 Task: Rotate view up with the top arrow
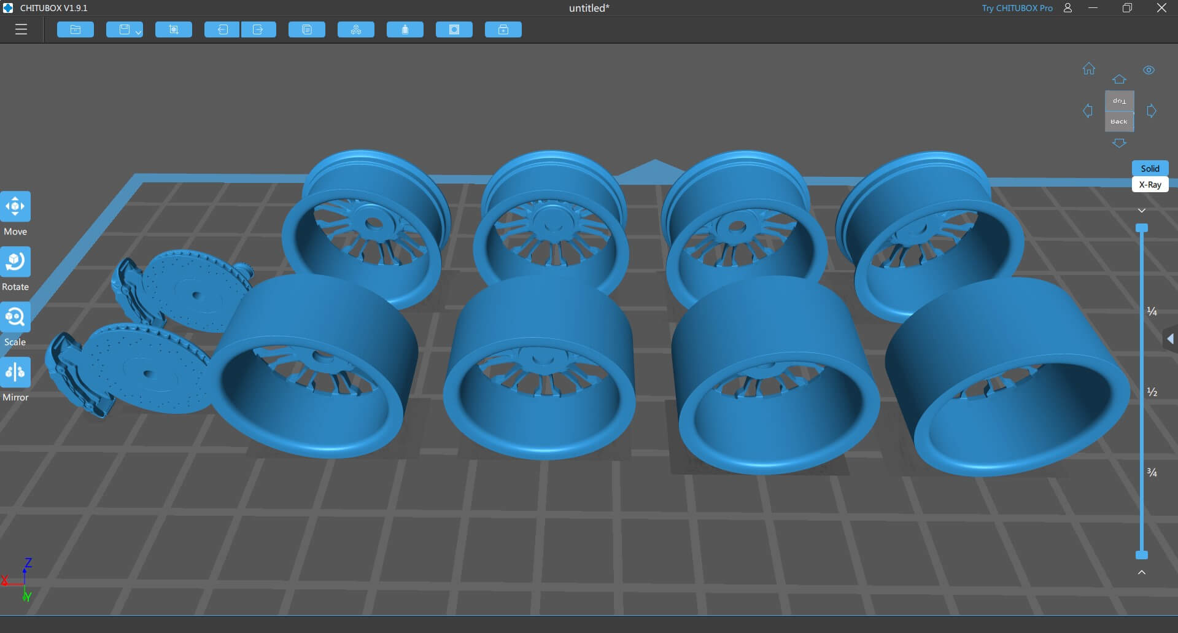[1119, 79]
